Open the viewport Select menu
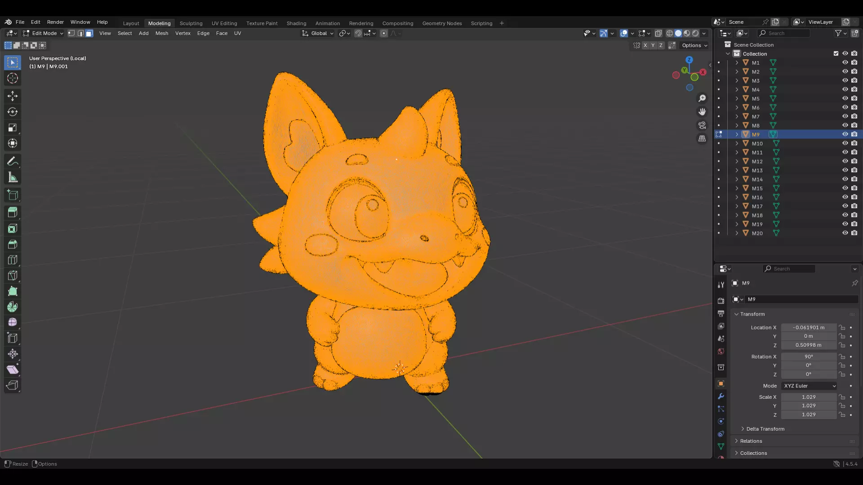Screen dimensions: 863x485 [x=125, y=33]
